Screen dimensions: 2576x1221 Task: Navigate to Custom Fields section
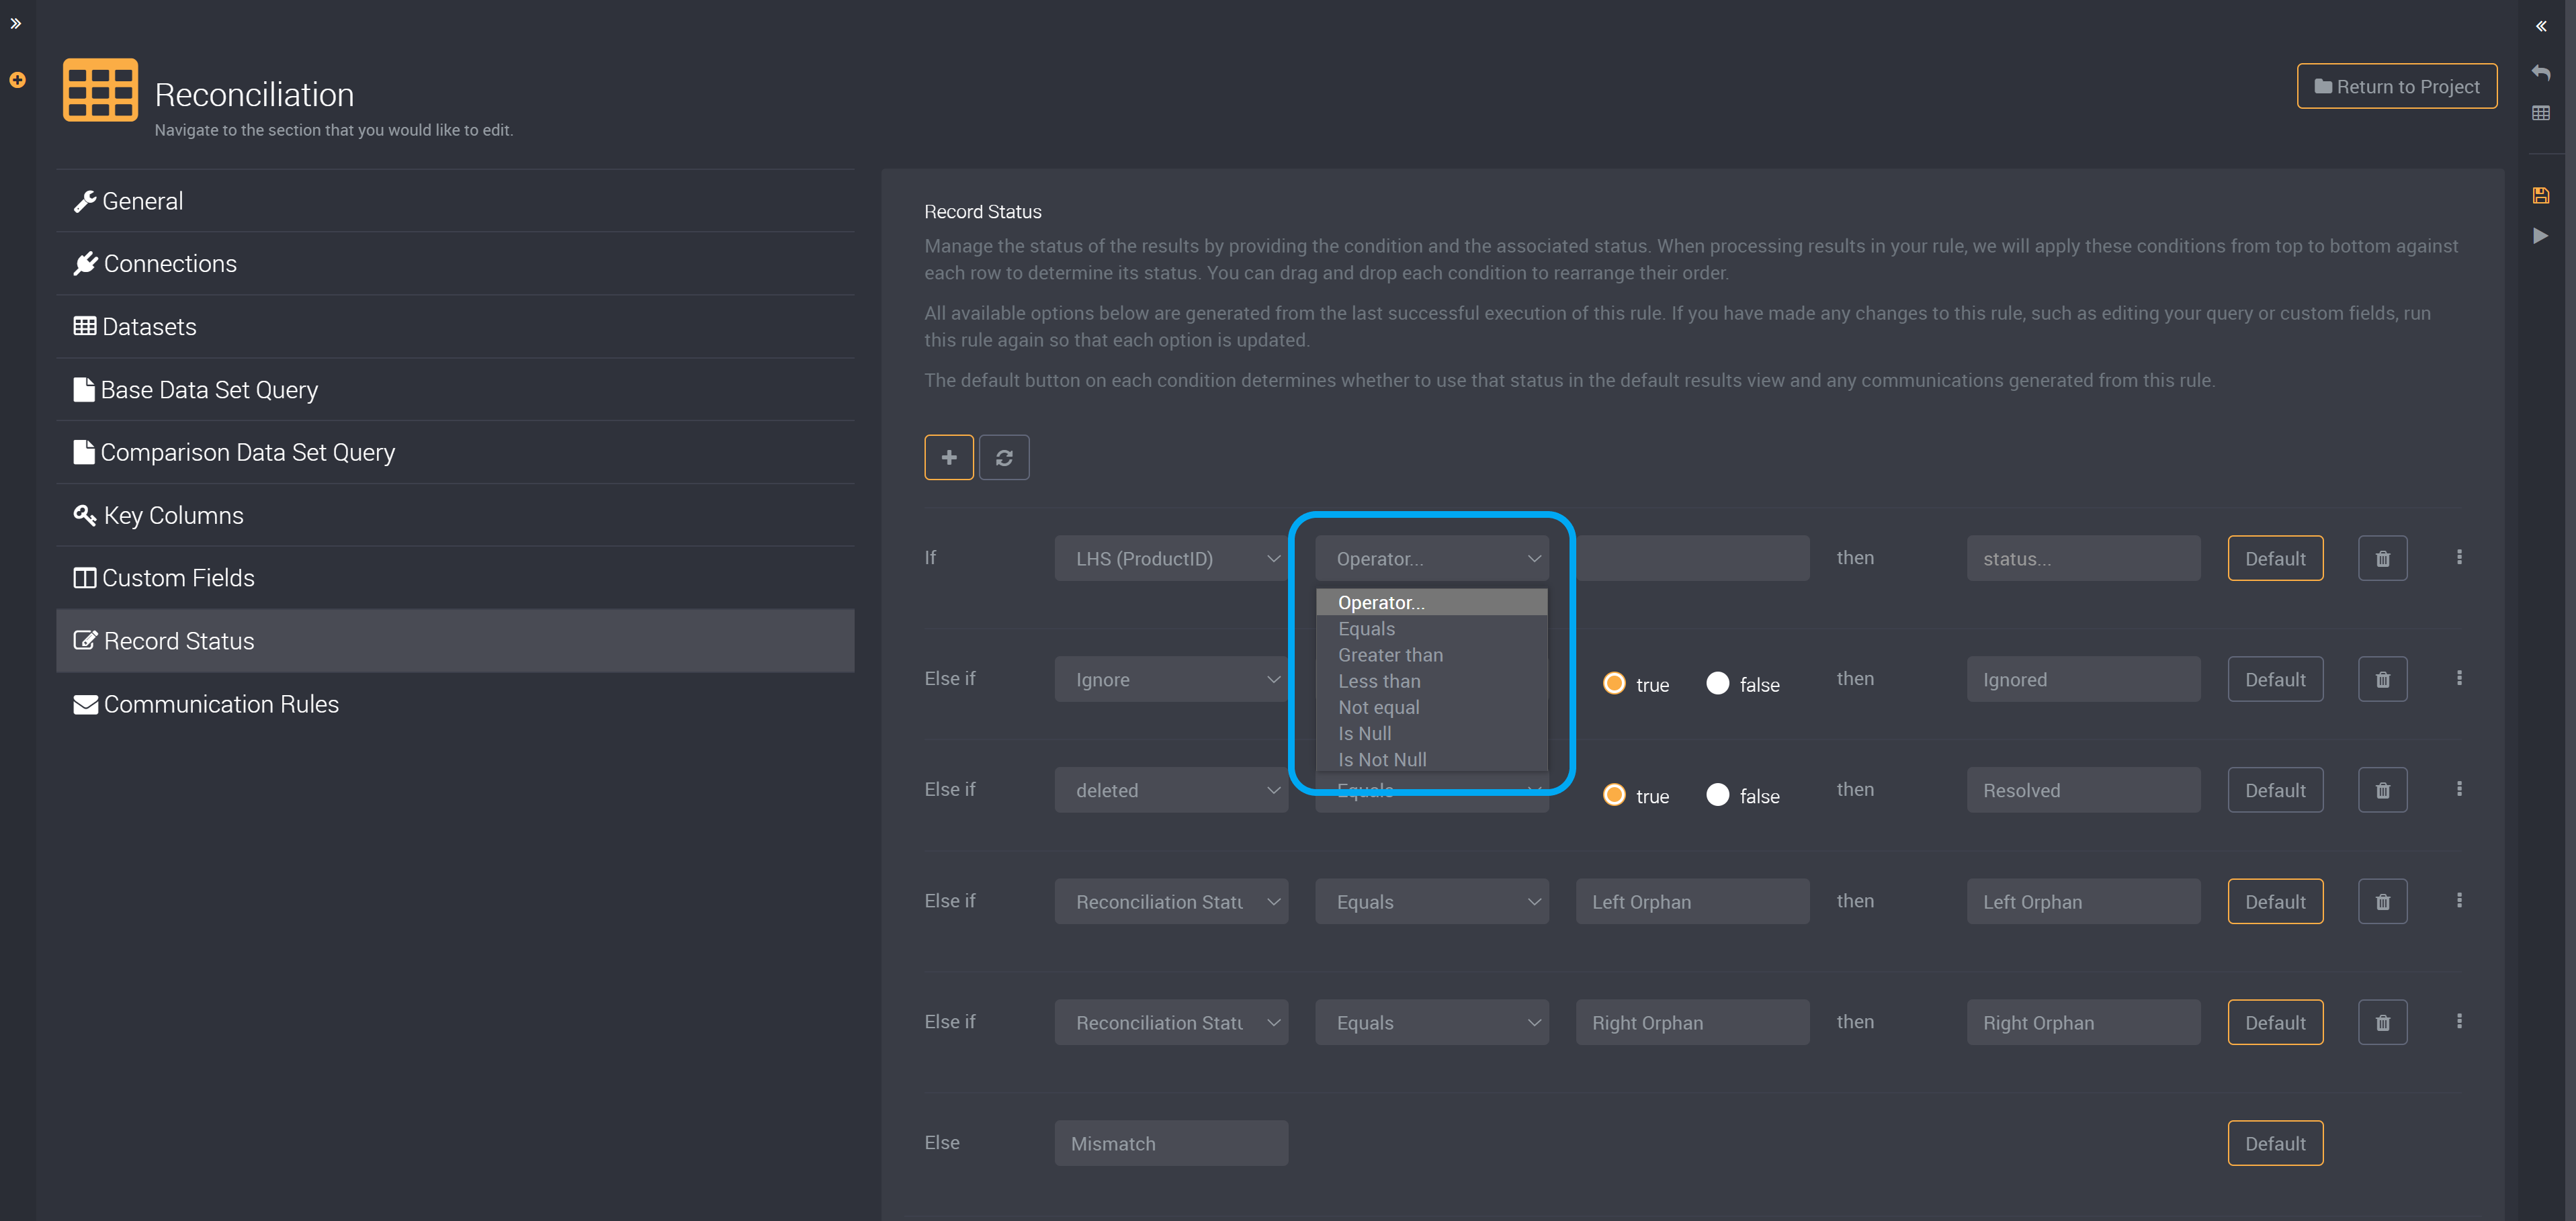(177, 578)
